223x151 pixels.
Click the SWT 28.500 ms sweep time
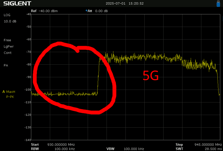point(213,149)
